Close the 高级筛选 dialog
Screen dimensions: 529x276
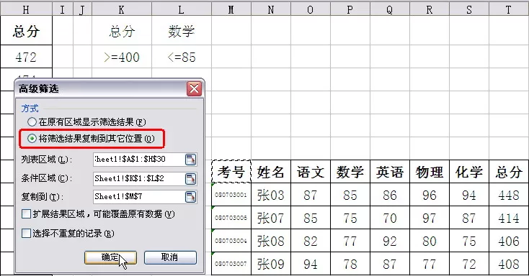pos(195,89)
